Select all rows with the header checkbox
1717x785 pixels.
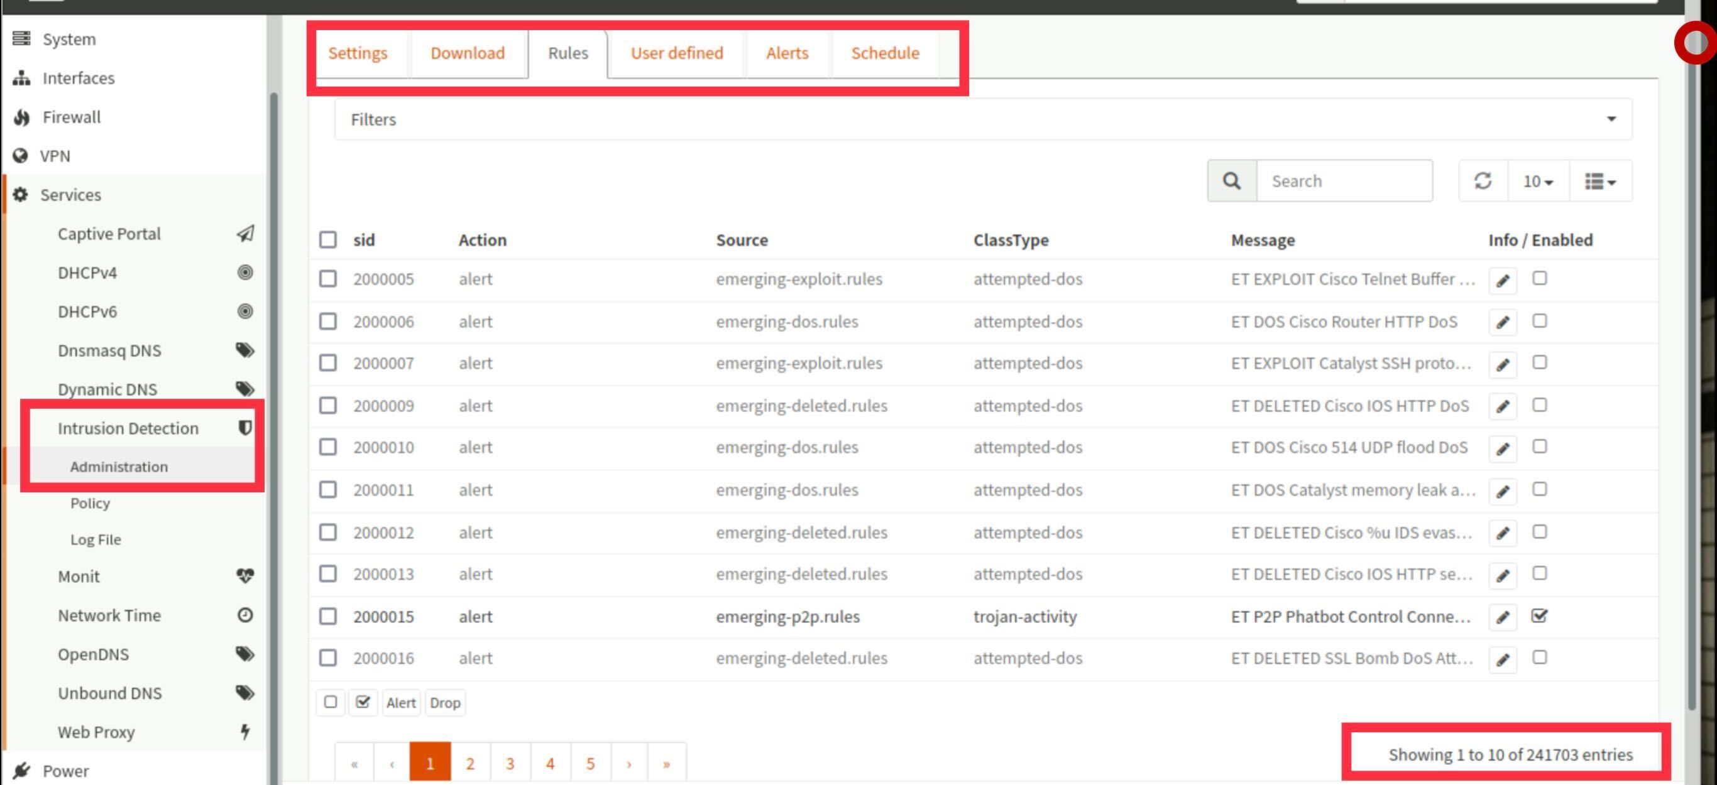tap(327, 240)
